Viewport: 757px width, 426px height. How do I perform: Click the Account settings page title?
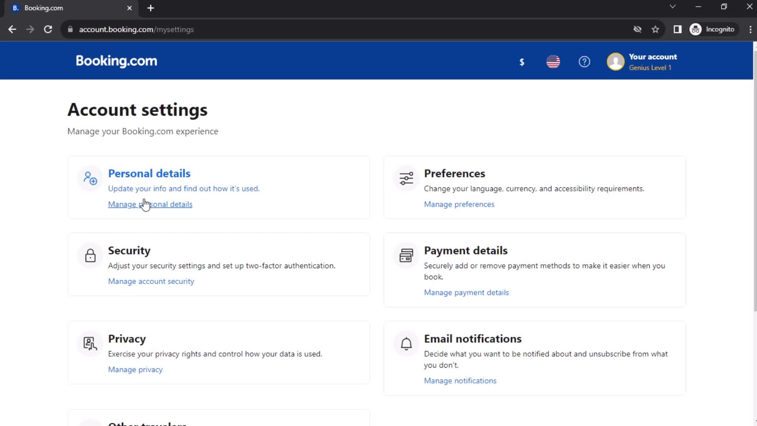click(x=137, y=110)
